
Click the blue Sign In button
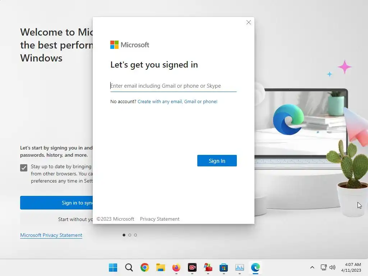click(x=217, y=161)
